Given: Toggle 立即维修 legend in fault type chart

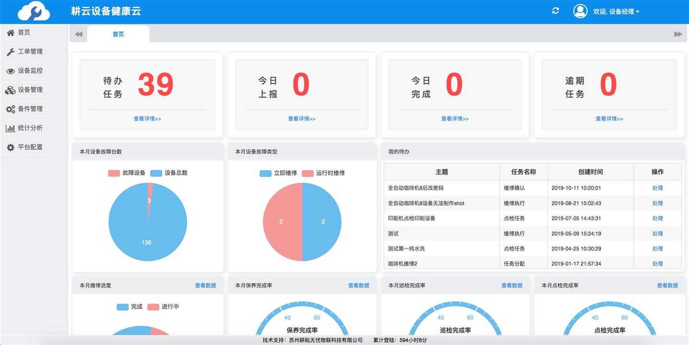Looking at the screenshot, I should coord(275,173).
